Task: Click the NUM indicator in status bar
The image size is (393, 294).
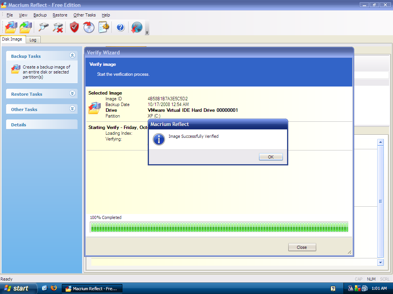Action: click(x=371, y=279)
